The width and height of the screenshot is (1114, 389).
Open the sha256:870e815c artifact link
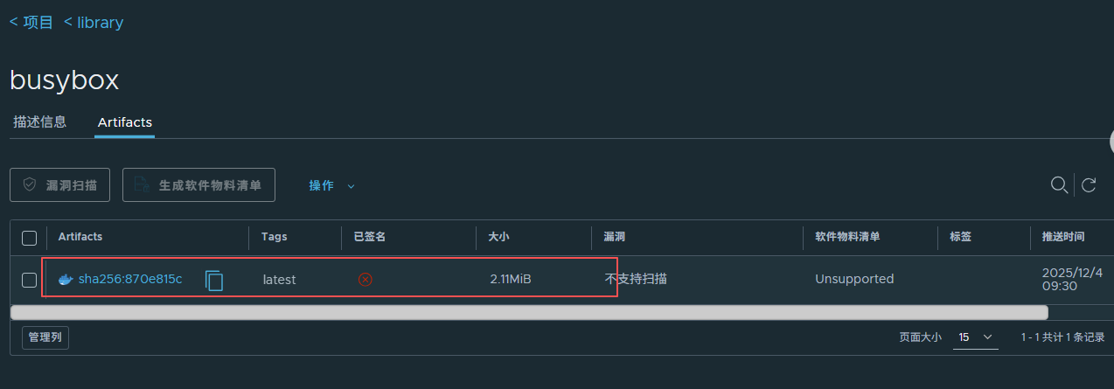pos(130,279)
